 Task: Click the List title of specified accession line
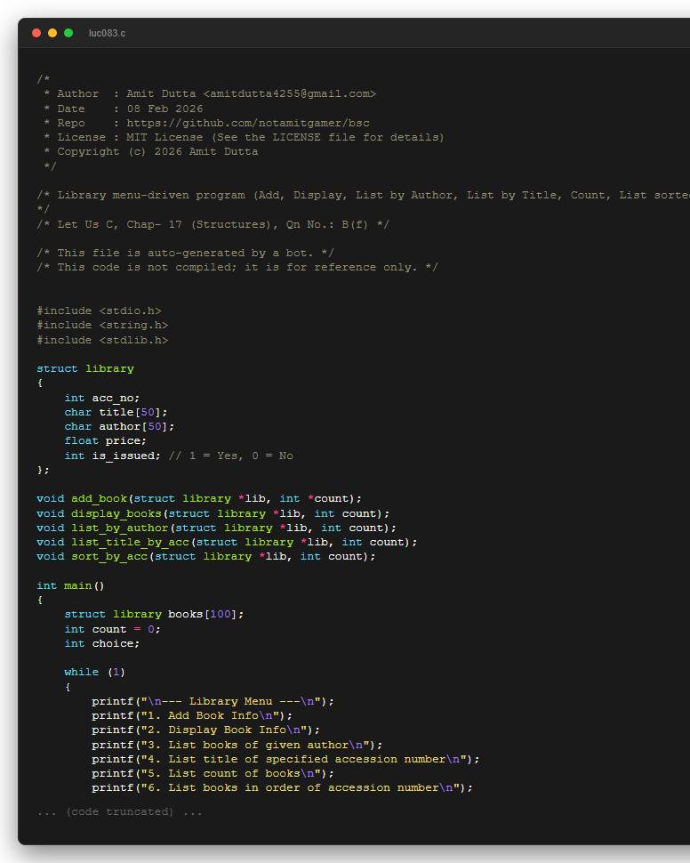285,759
